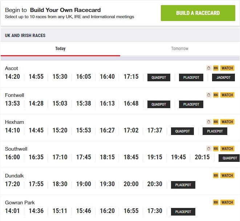Click the WATCH badge for Hexham
240x221 pixels.
click(227, 122)
